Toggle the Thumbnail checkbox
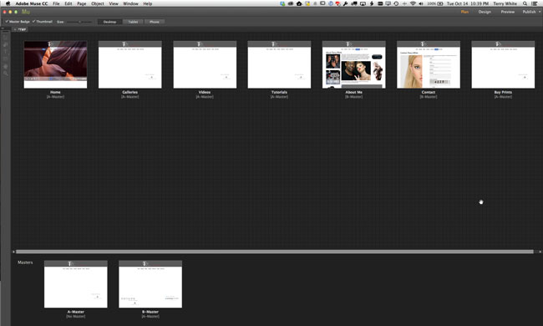 [x=33, y=22]
